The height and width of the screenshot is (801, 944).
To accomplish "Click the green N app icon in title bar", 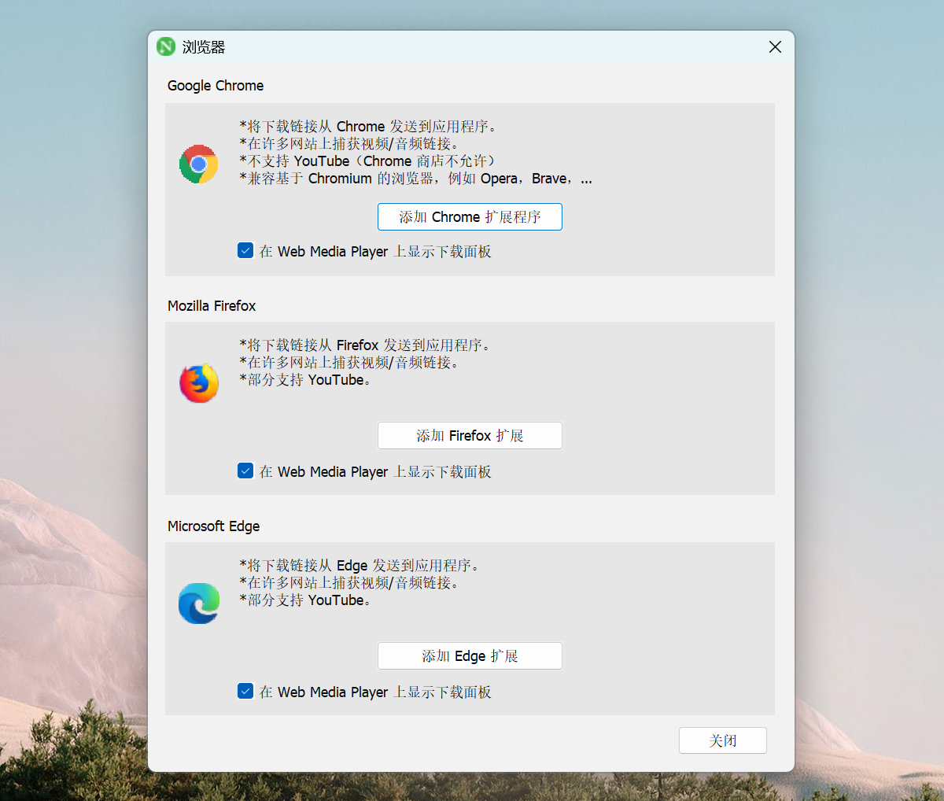I will pos(166,47).
